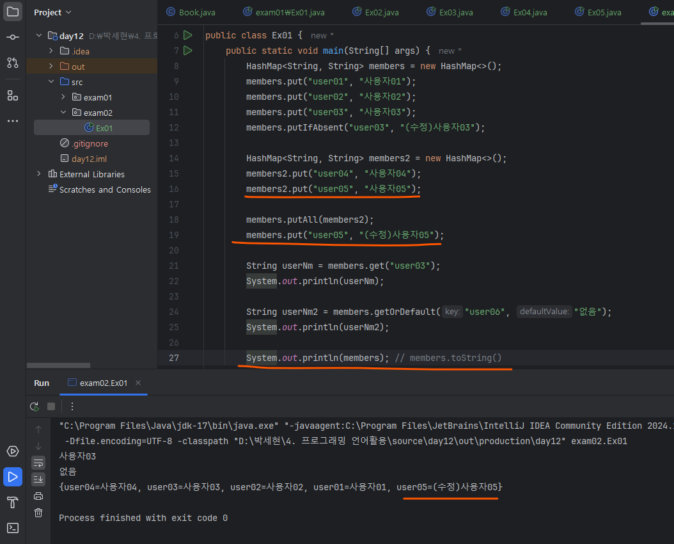Image resolution: width=674 pixels, height=544 pixels.
Task: Collapse the day12 project root
Action: 39,35
